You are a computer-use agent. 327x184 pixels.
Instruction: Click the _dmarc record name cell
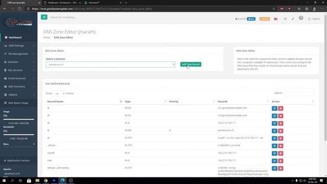point(52,145)
